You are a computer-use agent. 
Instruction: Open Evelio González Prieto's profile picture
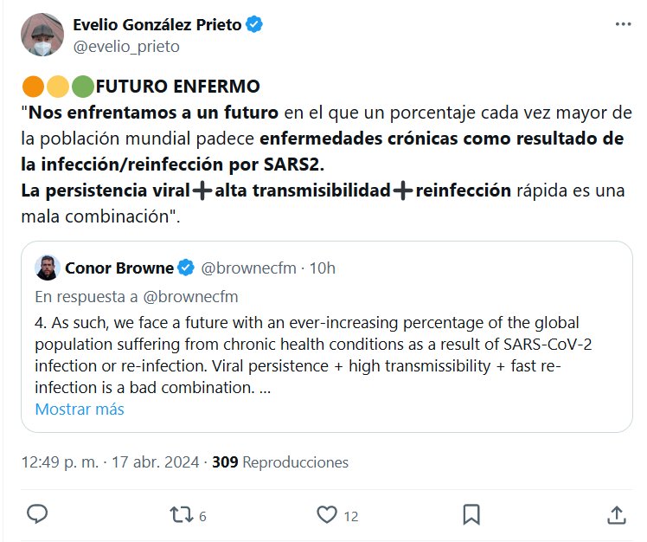[x=42, y=35]
